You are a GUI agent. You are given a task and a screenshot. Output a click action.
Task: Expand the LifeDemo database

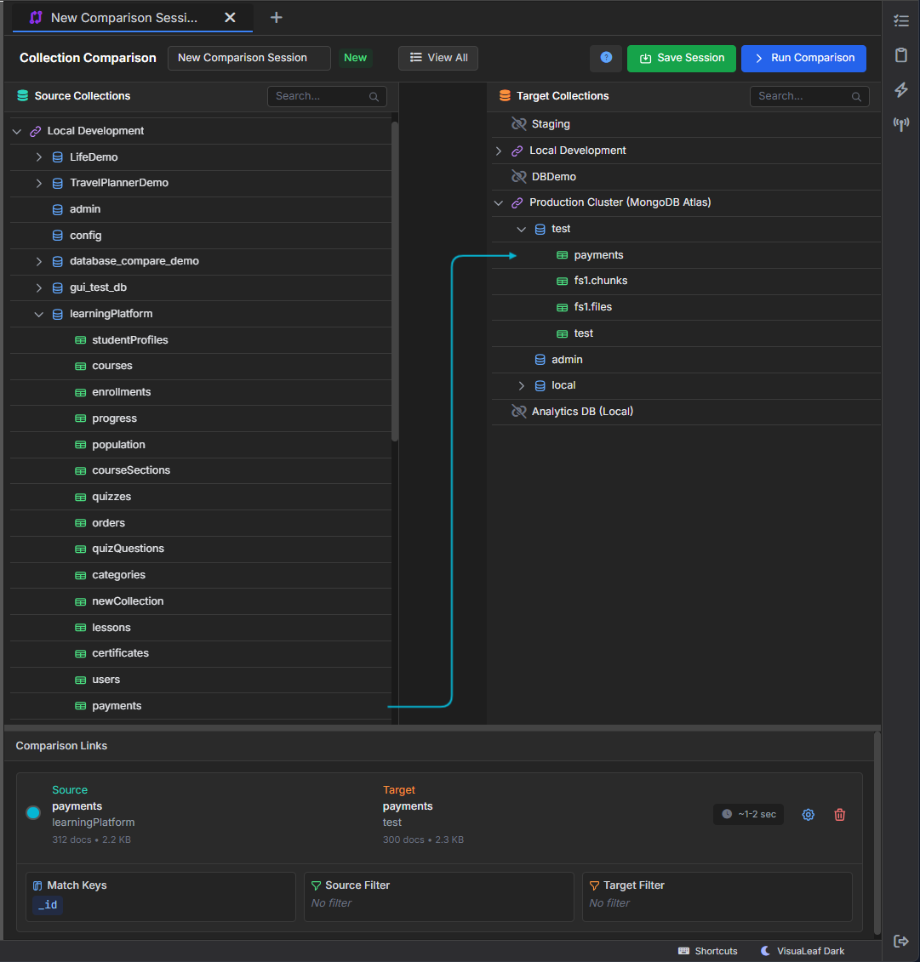[x=38, y=157]
